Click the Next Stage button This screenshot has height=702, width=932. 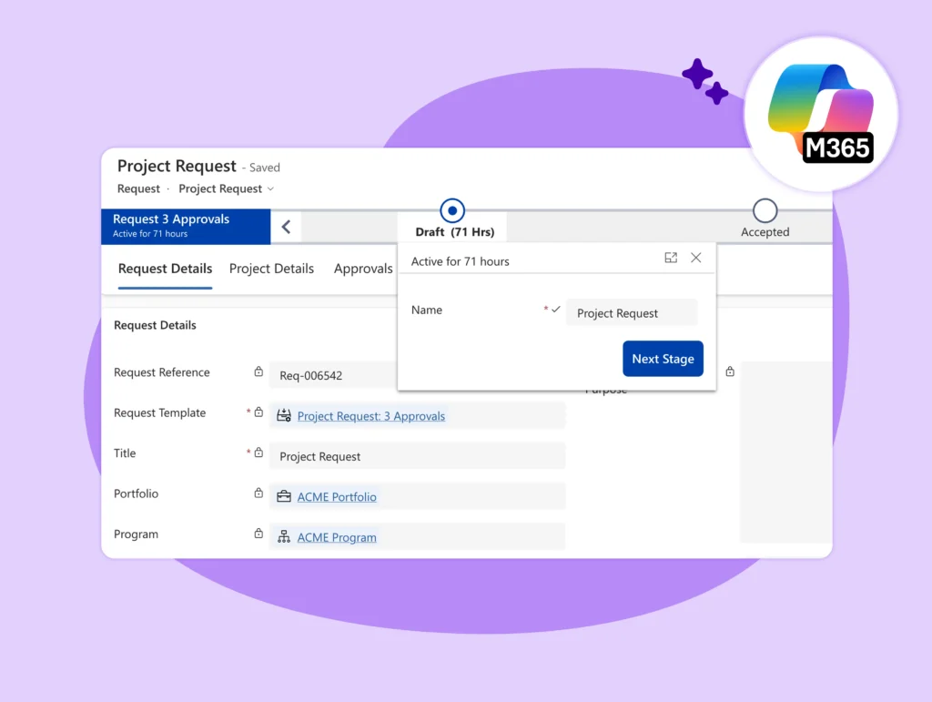click(663, 359)
